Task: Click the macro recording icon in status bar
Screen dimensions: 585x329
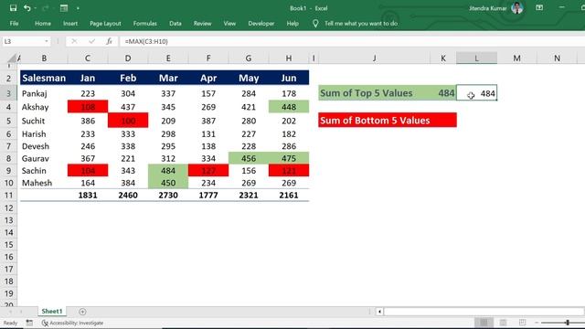Action: click(x=29, y=323)
